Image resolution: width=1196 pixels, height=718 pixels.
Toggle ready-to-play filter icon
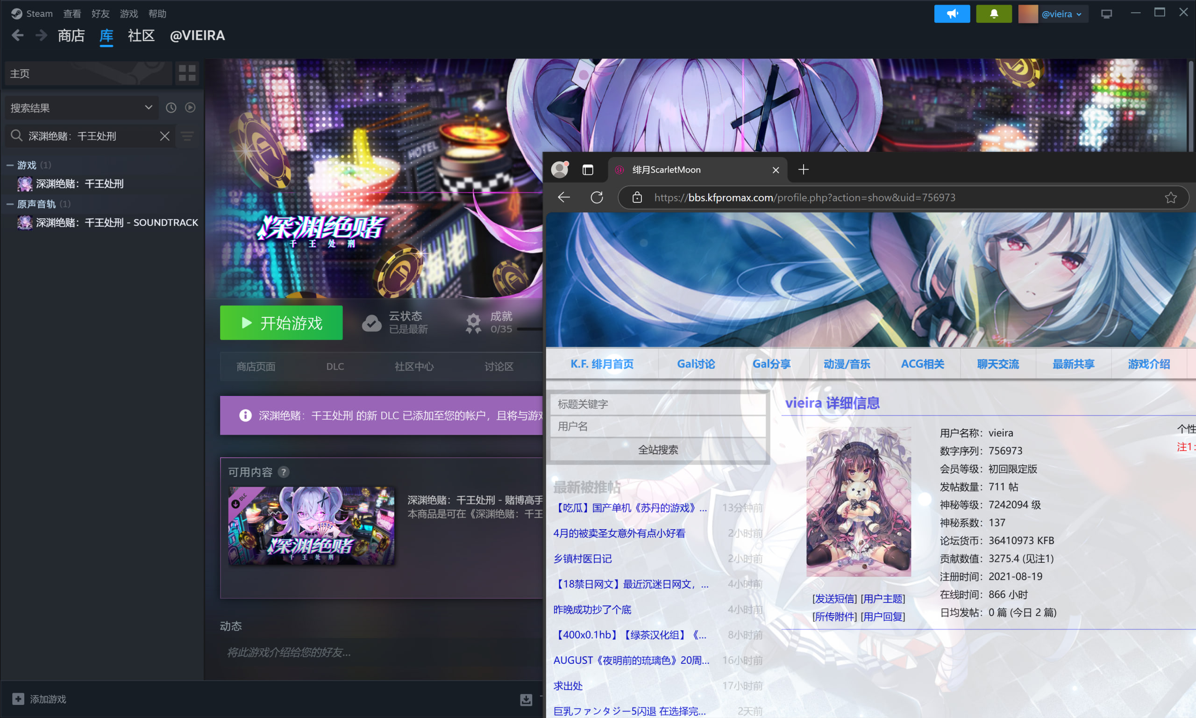pyautogui.click(x=190, y=108)
